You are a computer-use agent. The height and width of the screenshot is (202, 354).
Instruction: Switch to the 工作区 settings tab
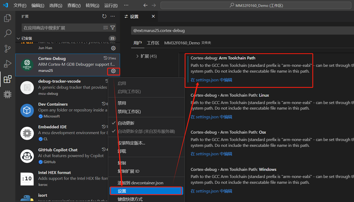pyautogui.click(x=153, y=43)
